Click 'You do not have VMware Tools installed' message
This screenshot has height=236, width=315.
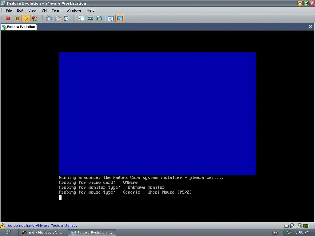(41, 226)
